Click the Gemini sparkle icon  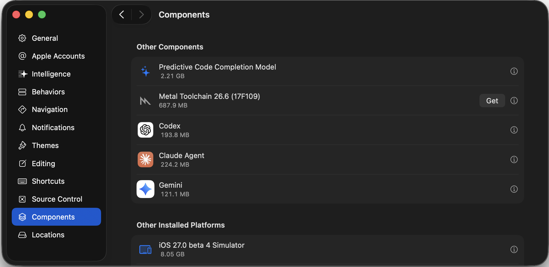tap(145, 189)
